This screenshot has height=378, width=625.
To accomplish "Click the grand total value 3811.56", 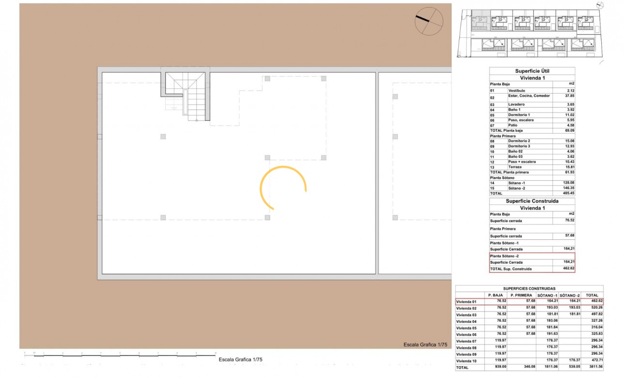I will pos(595,367).
